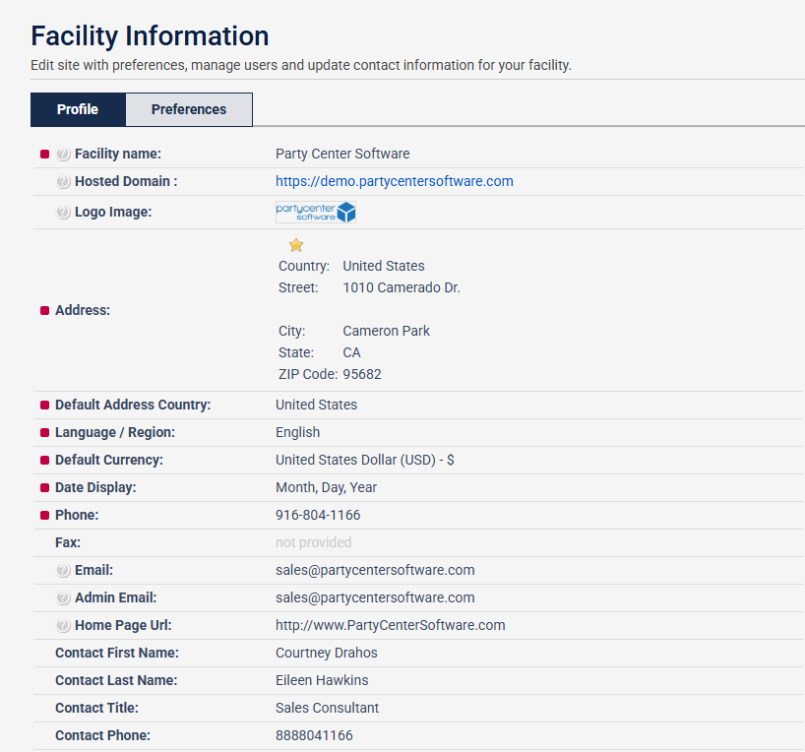Screen dimensions: 805x752
Task: Click help icon beside Facility name
Action: point(63,154)
